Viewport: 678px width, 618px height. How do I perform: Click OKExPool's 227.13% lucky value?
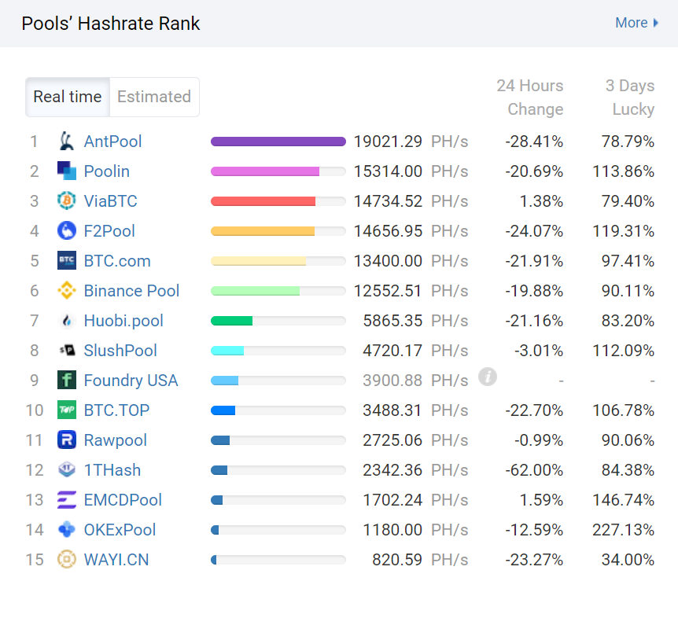(623, 529)
